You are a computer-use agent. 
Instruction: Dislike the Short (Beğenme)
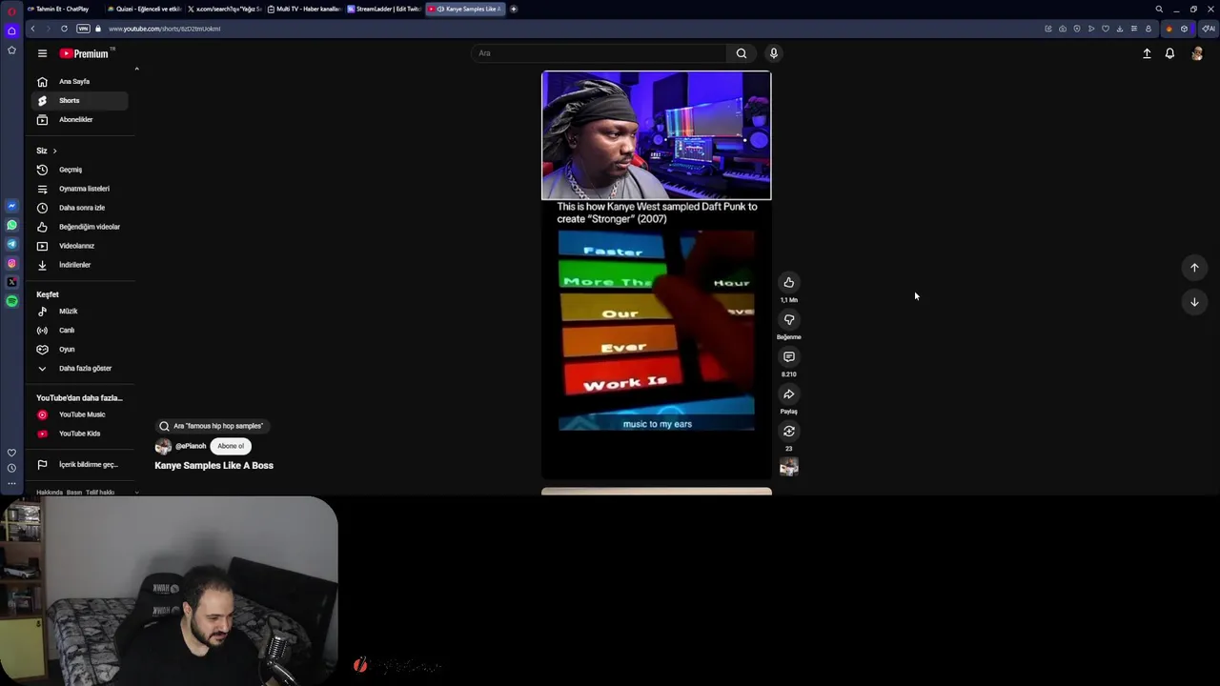(x=789, y=319)
